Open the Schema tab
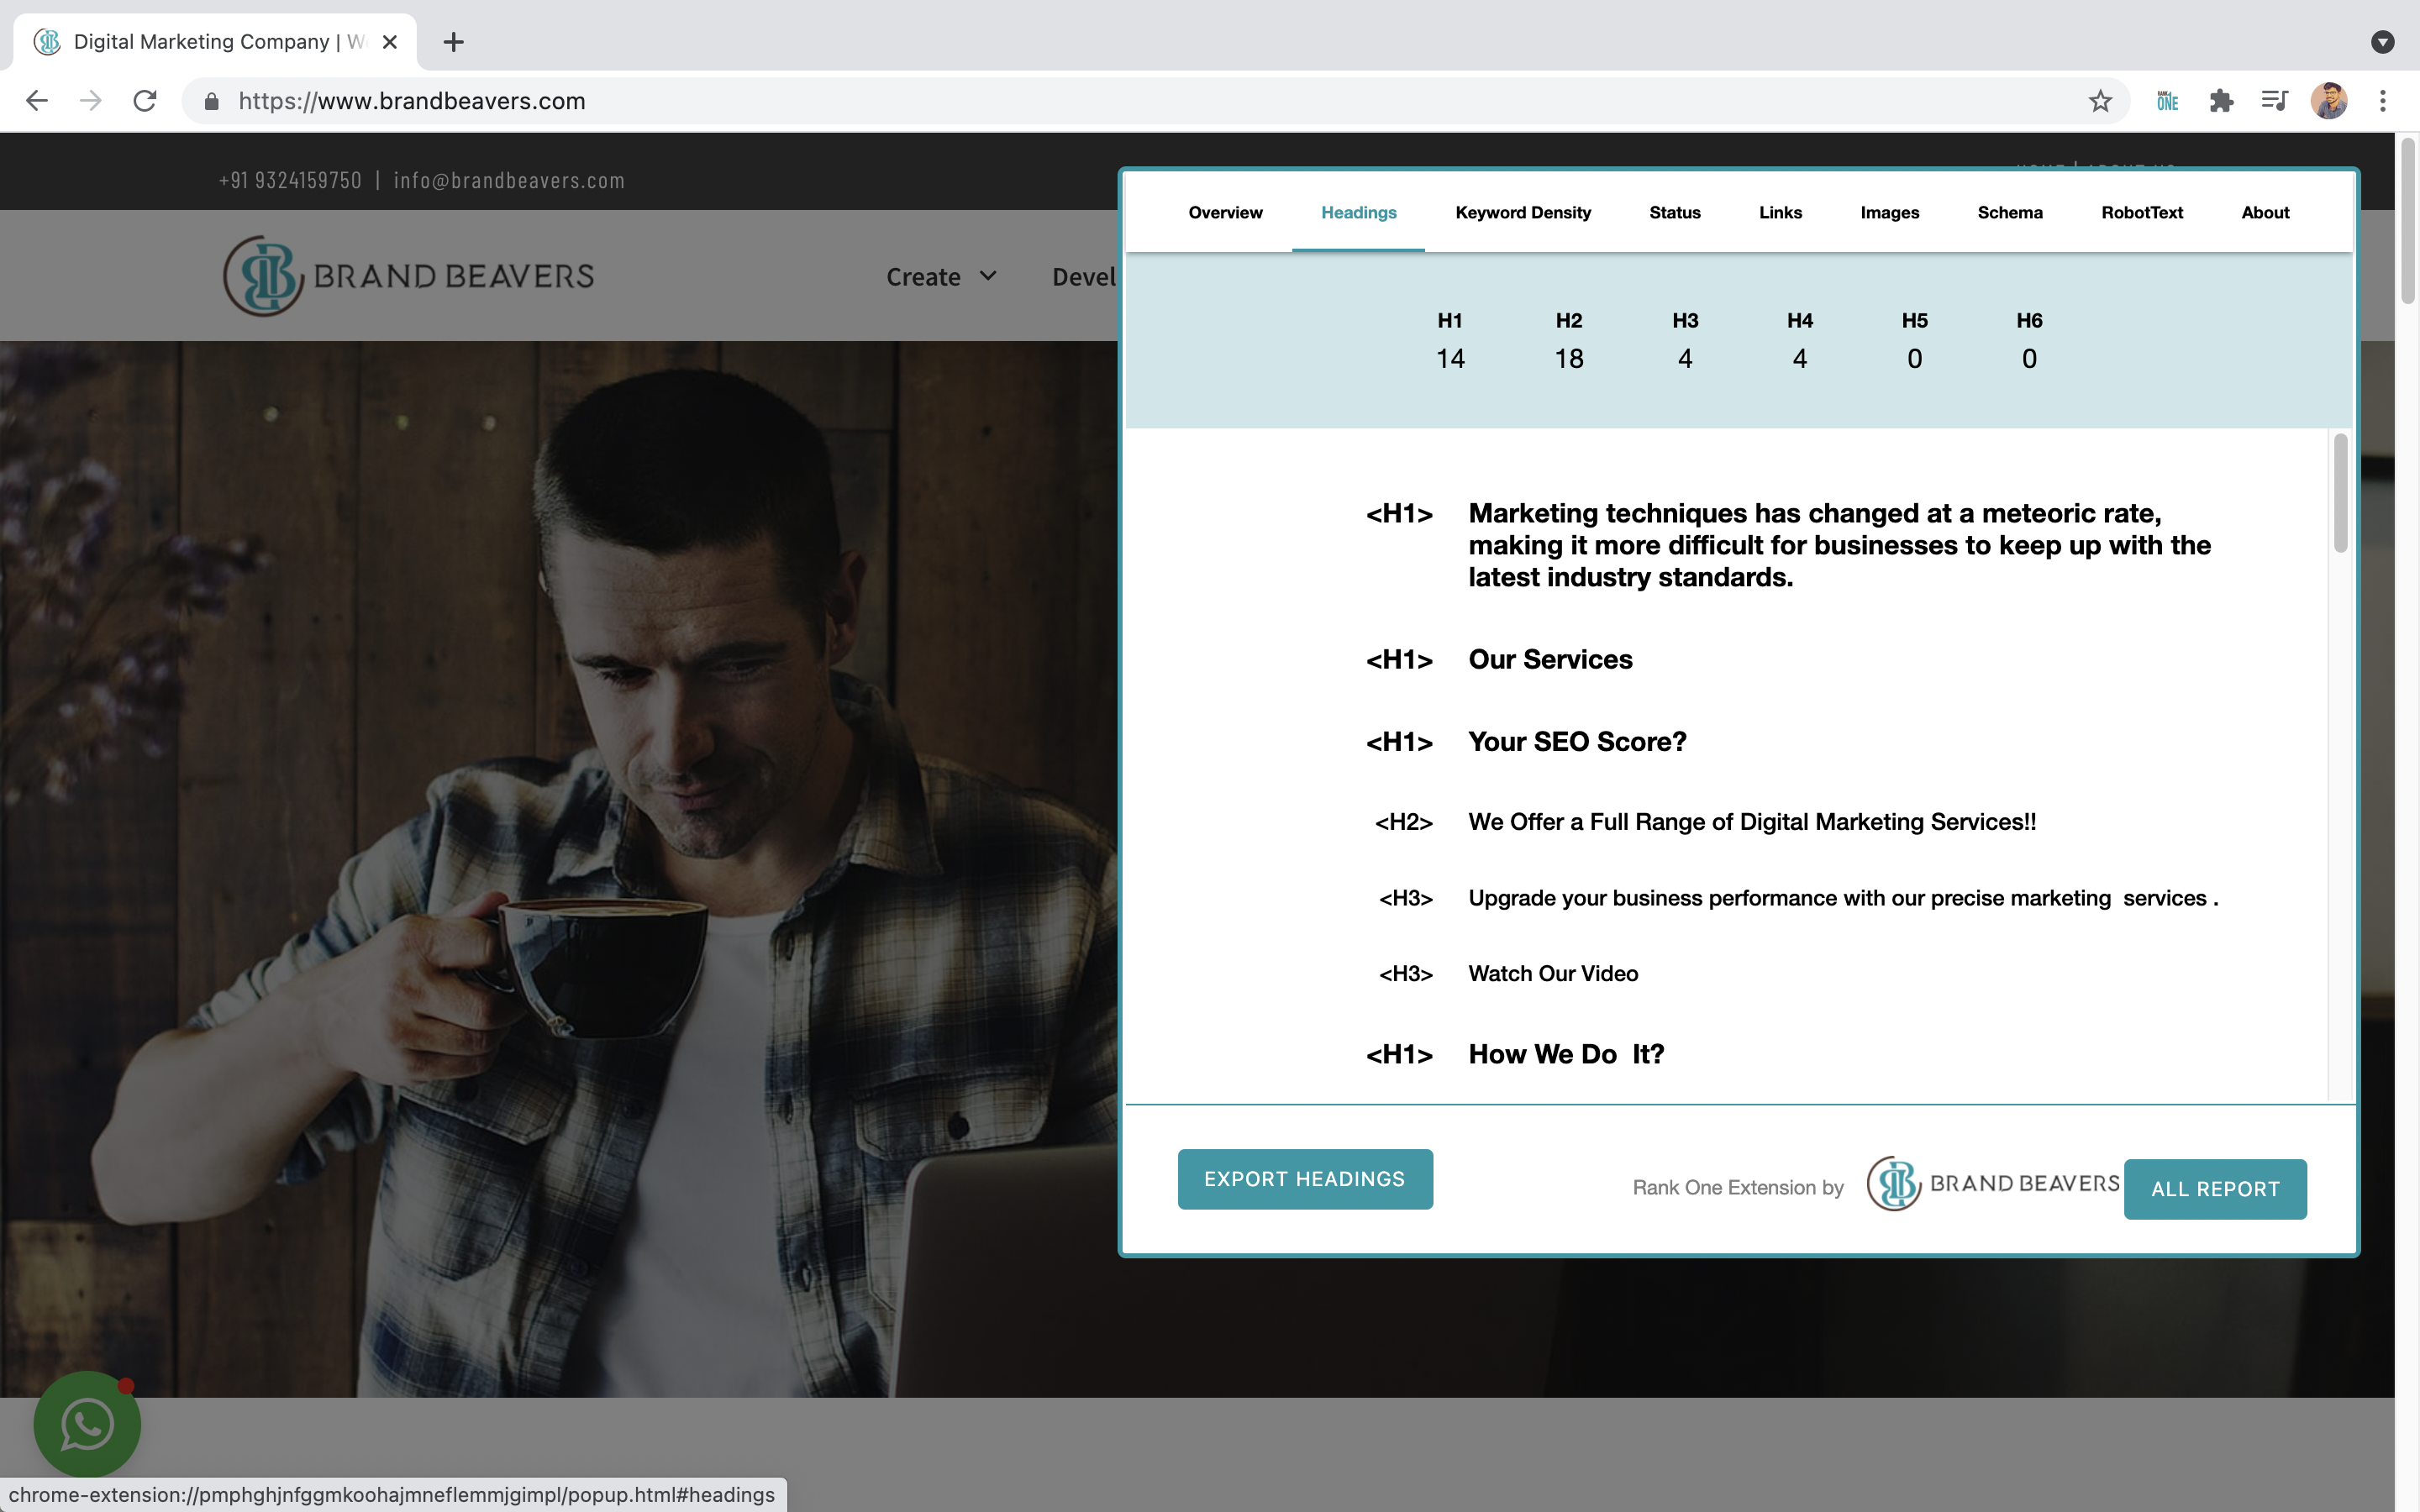The image size is (2420, 1512). (2010, 212)
